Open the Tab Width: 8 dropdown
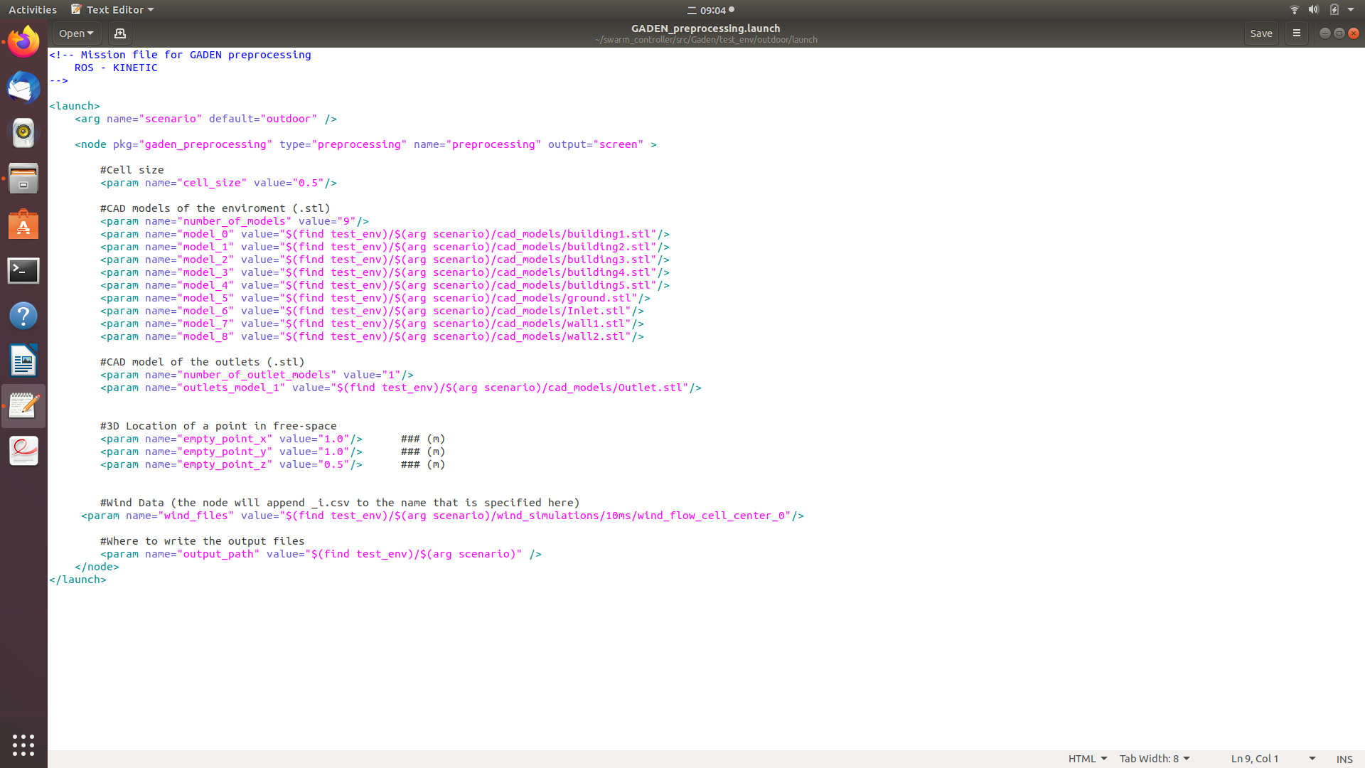Viewport: 1365px width, 768px height. pos(1154,758)
